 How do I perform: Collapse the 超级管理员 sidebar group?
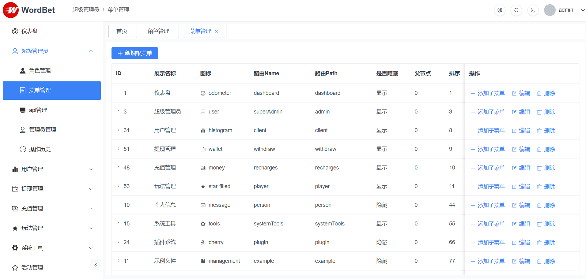click(x=91, y=51)
